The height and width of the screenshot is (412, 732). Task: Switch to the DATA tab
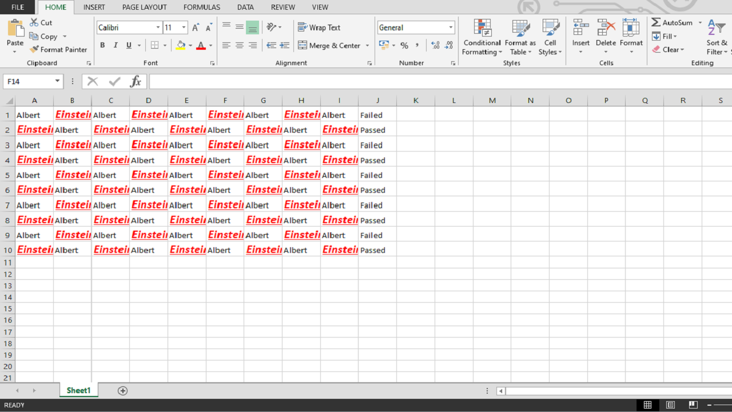pyautogui.click(x=245, y=7)
